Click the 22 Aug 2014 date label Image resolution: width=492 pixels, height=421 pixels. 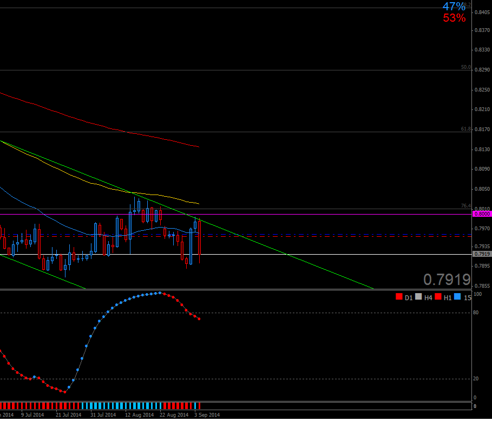click(x=174, y=415)
